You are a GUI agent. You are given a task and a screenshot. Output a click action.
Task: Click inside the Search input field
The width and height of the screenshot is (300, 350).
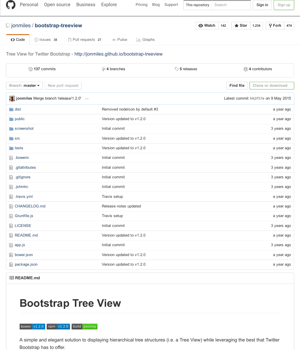231,5
